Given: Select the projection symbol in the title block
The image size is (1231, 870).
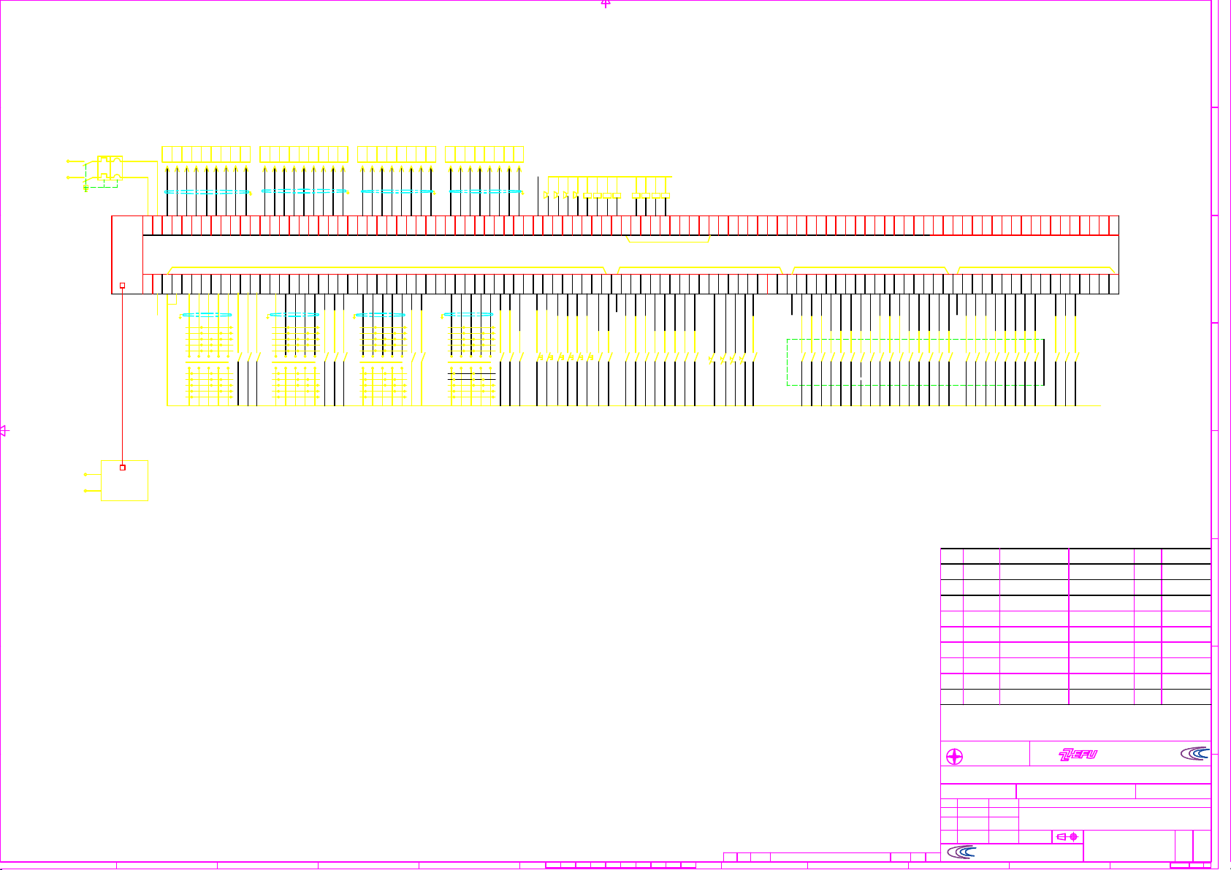Looking at the screenshot, I should tap(1067, 837).
